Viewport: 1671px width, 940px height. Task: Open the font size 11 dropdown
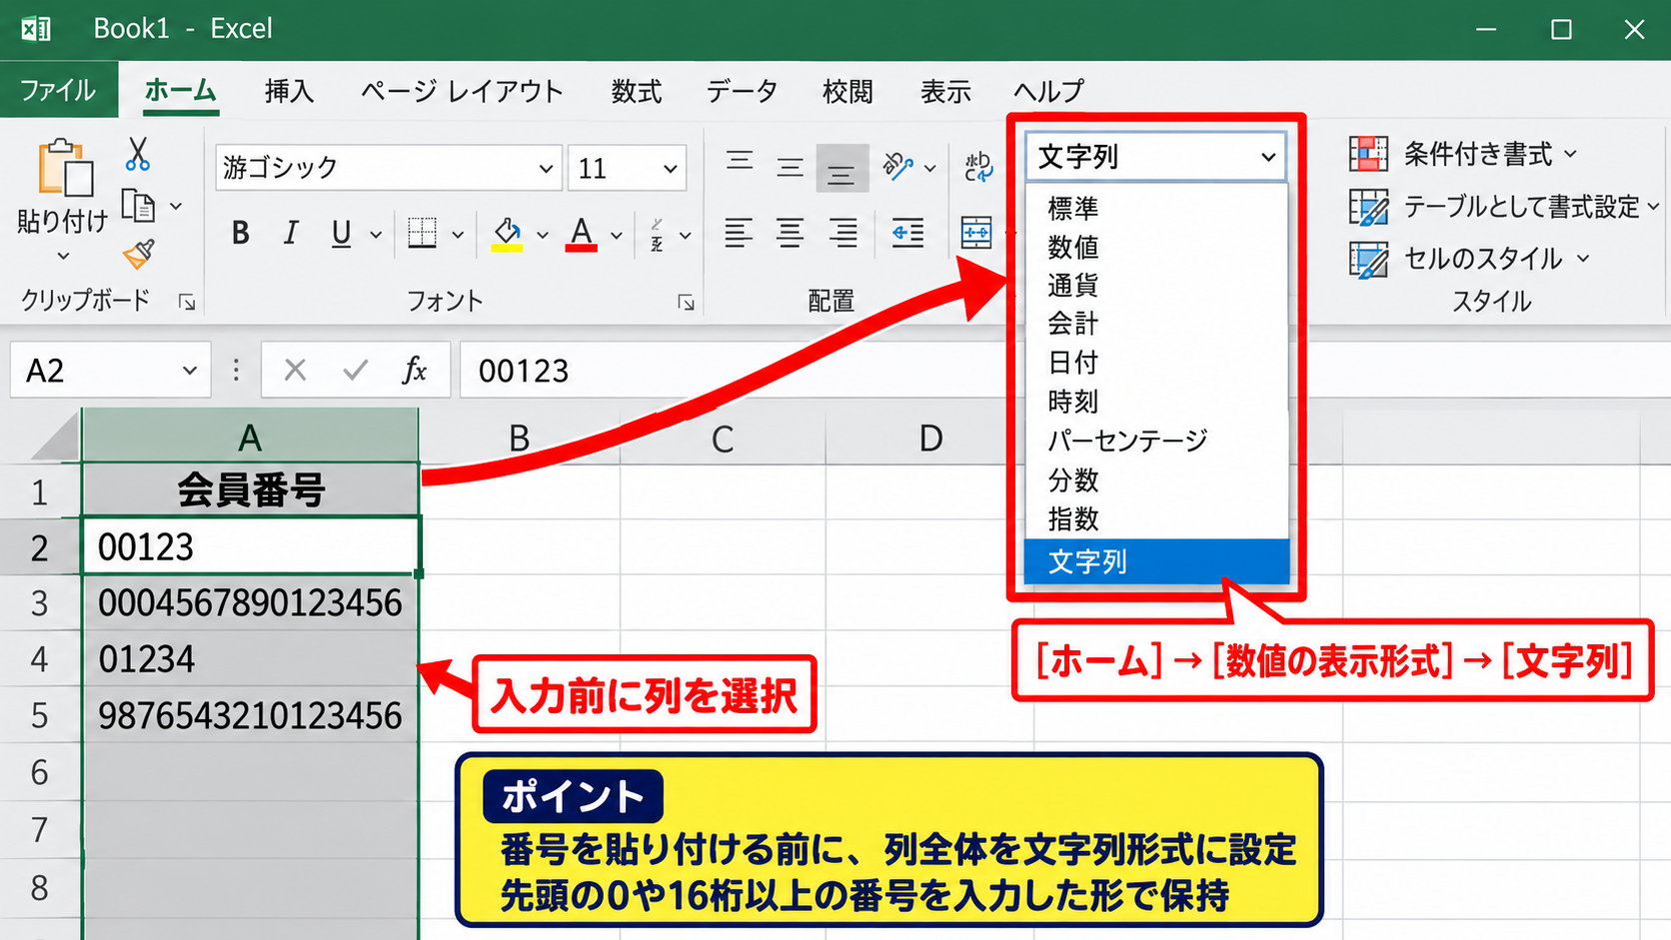(x=670, y=168)
